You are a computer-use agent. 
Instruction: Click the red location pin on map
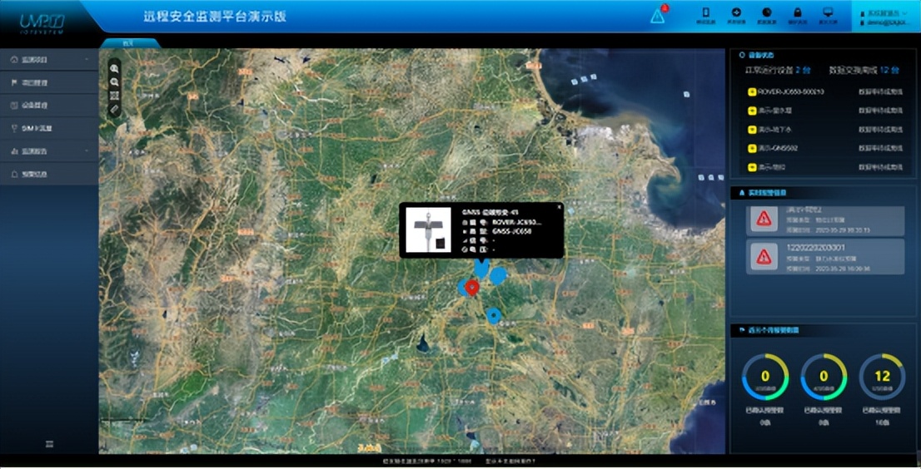click(472, 288)
